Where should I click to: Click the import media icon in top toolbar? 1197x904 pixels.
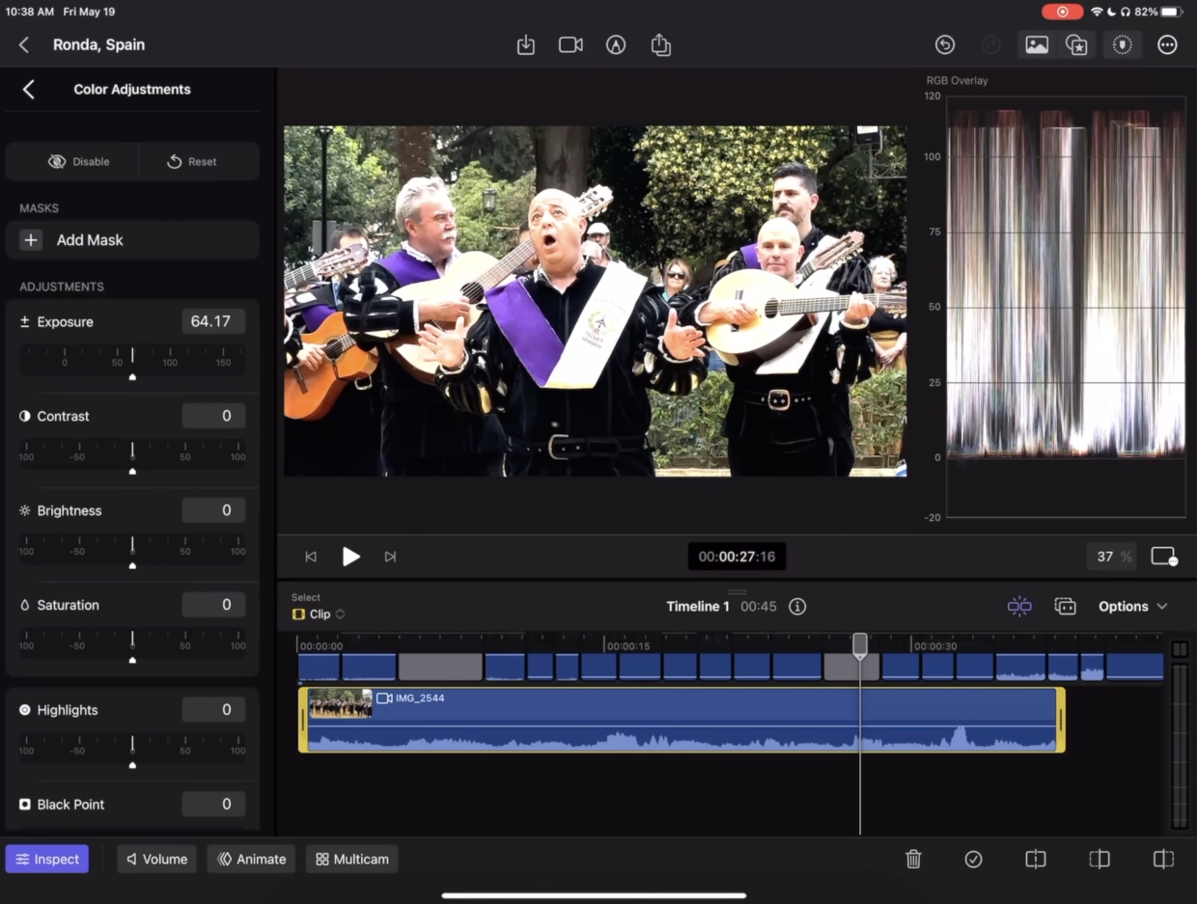click(x=525, y=45)
